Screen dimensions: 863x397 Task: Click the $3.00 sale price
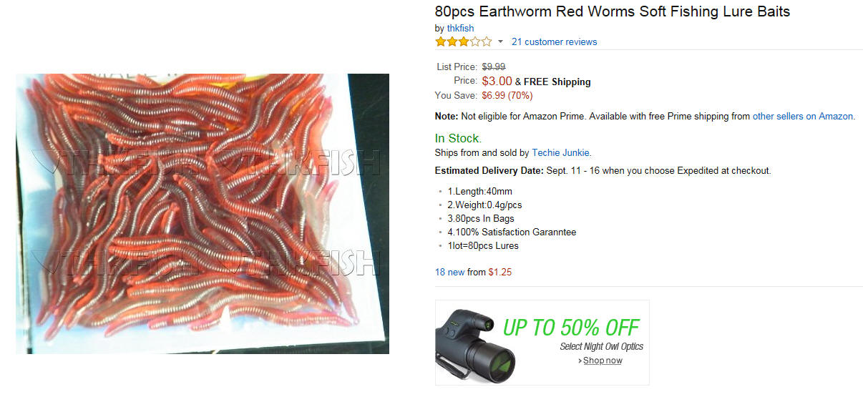coord(497,81)
